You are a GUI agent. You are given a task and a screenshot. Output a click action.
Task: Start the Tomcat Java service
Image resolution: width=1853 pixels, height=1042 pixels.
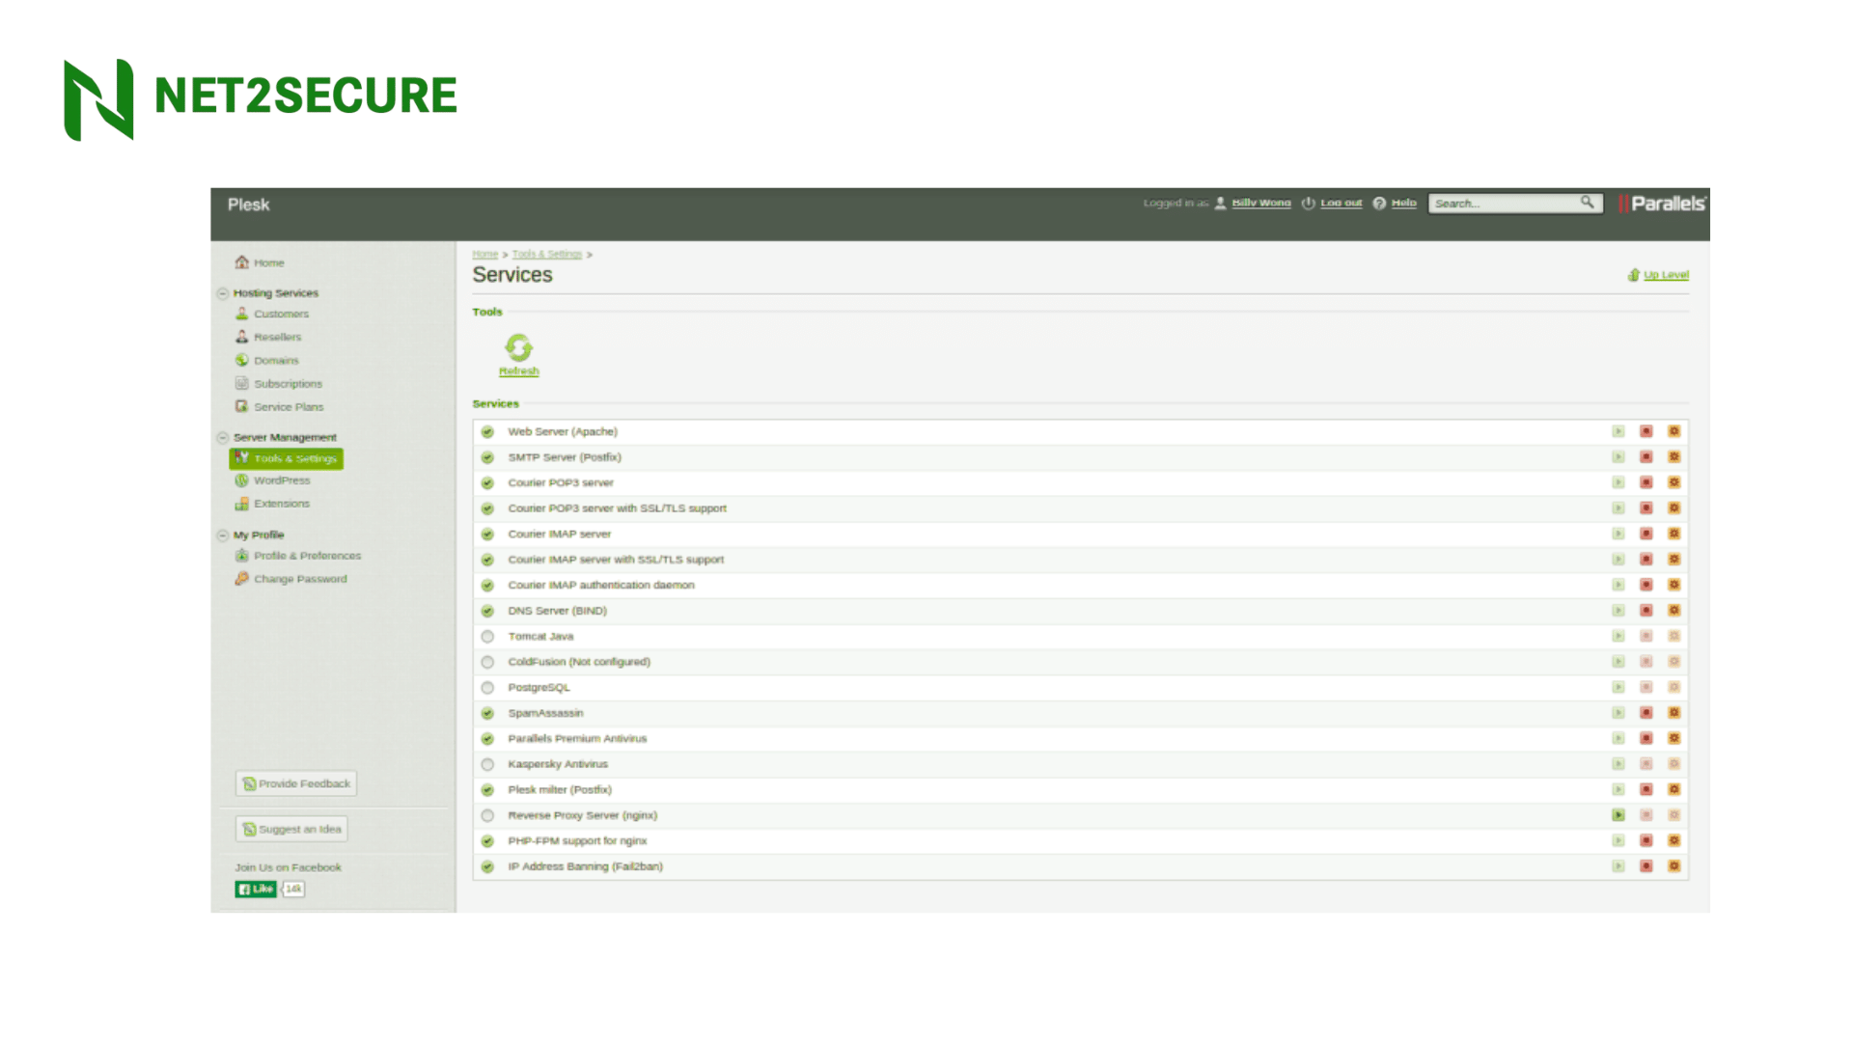click(1618, 636)
